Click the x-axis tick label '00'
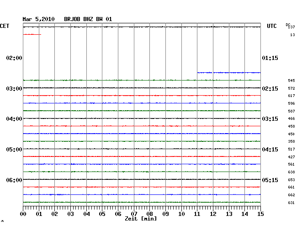Viewport: 297px width, 226px height. click(x=23, y=214)
